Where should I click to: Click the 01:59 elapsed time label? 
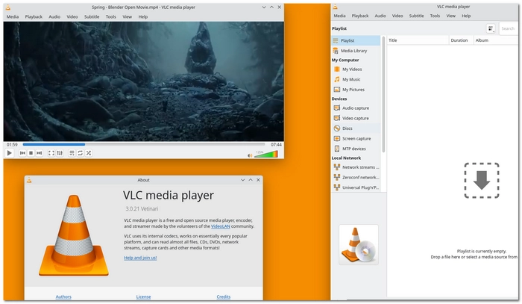coord(12,145)
